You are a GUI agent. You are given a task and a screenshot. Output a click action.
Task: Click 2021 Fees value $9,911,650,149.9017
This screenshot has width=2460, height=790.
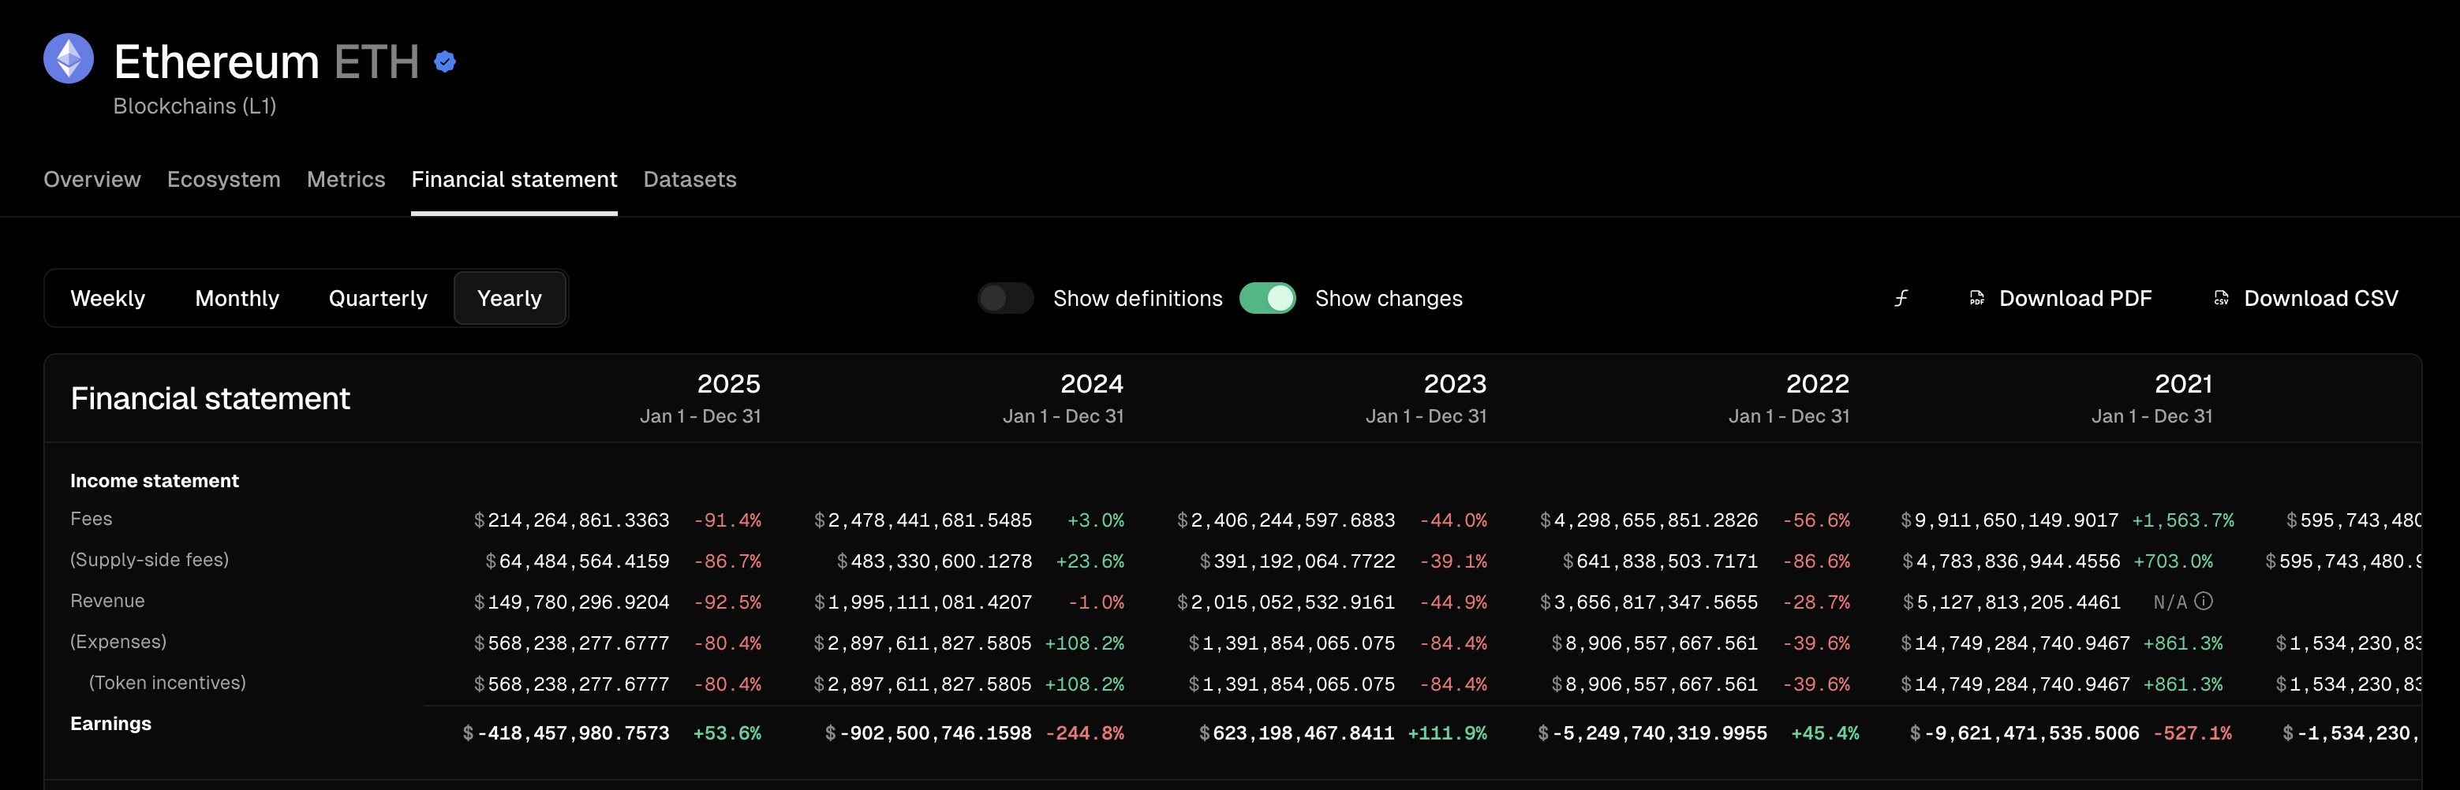tap(2009, 520)
